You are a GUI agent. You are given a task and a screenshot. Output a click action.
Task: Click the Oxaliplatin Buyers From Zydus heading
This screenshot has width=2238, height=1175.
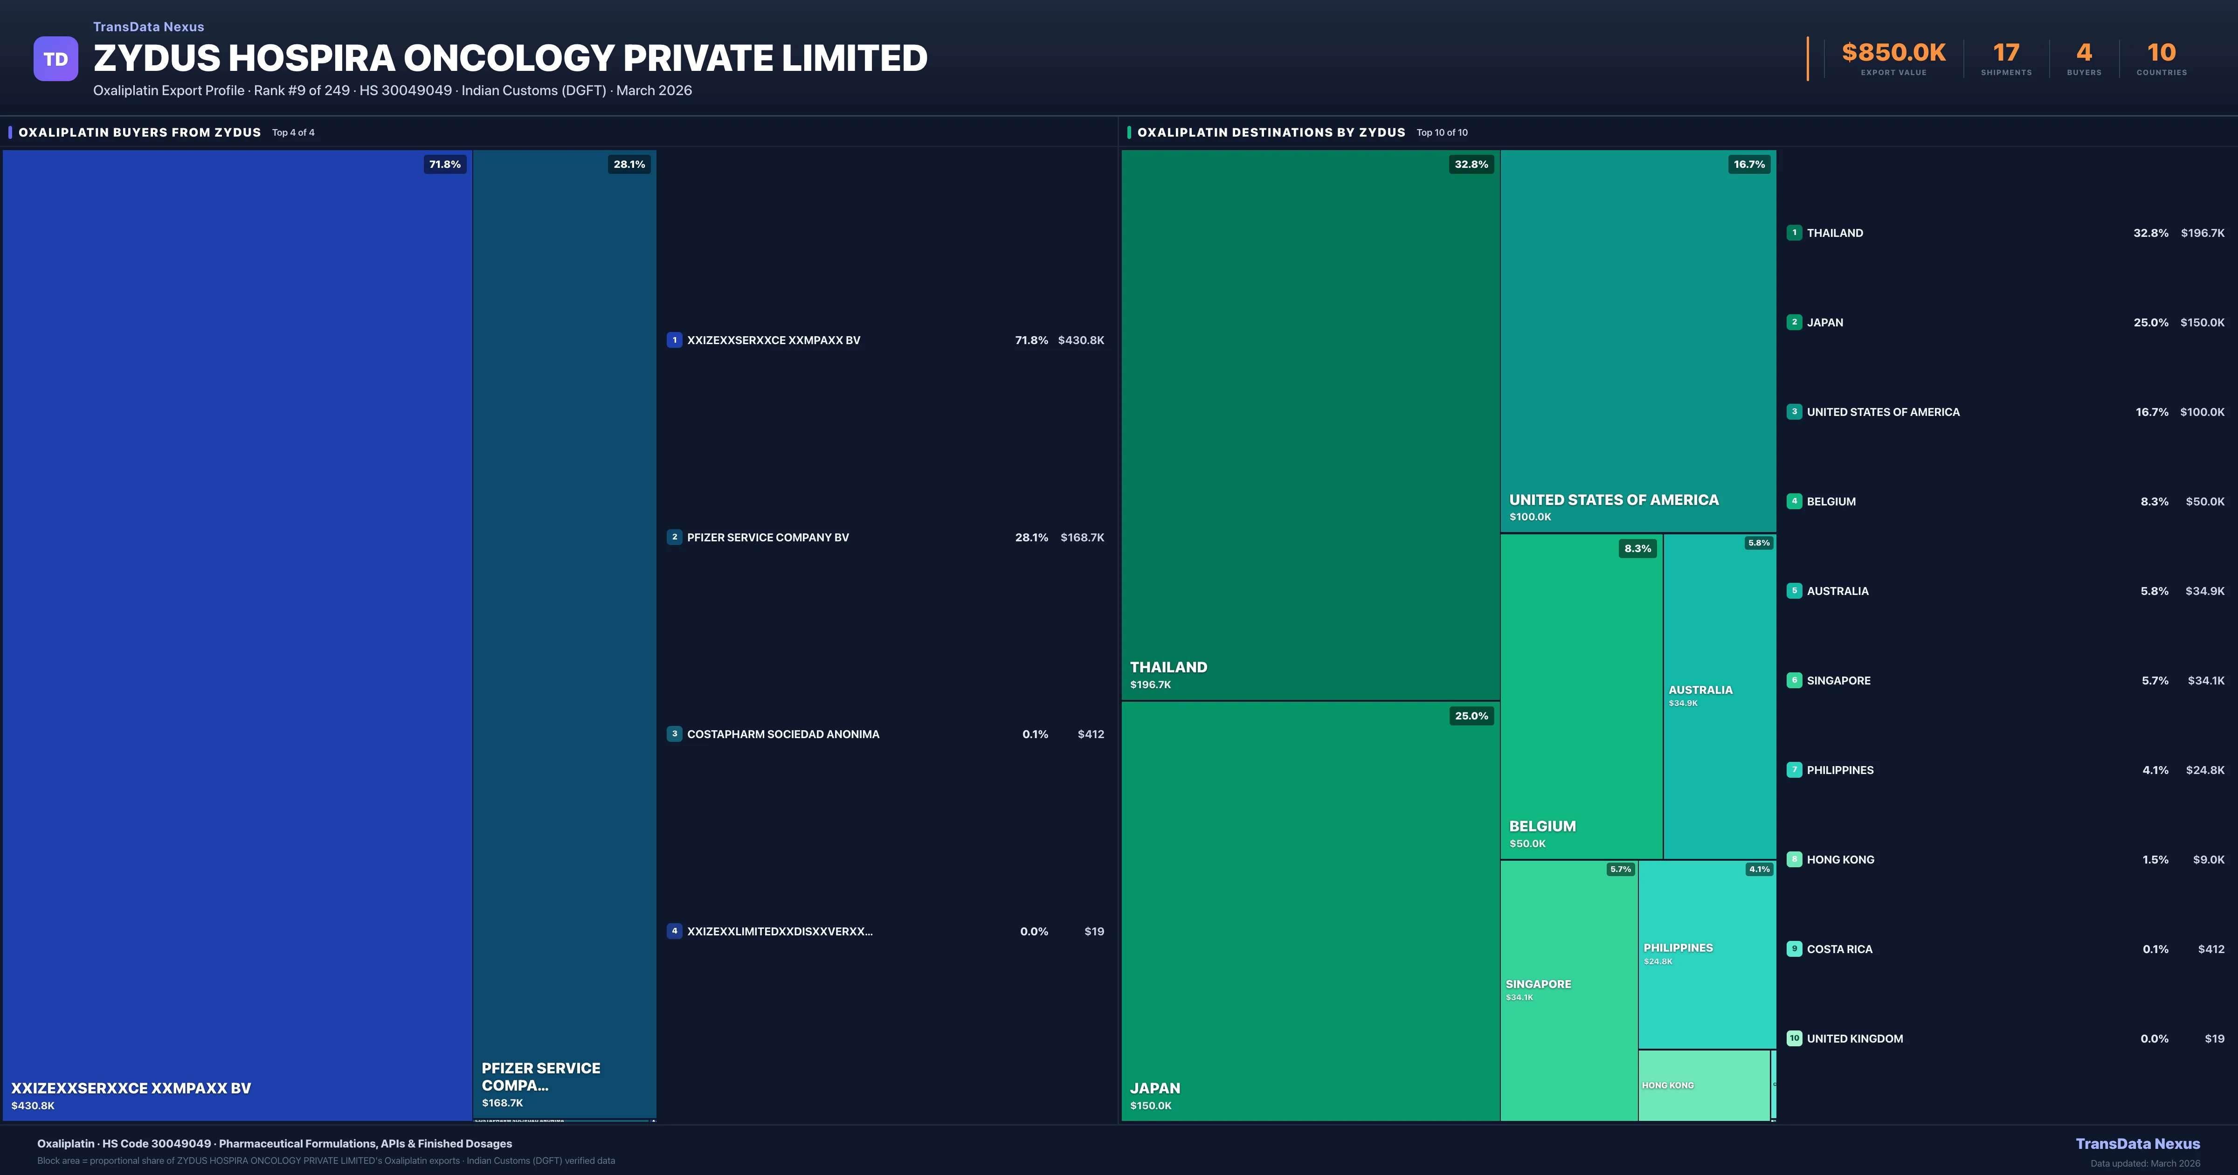click(x=140, y=132)
